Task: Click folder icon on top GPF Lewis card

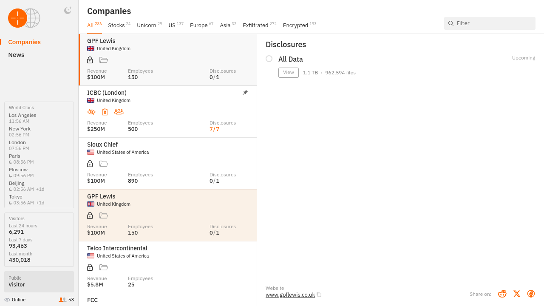Action: click(x=104, y=60)
